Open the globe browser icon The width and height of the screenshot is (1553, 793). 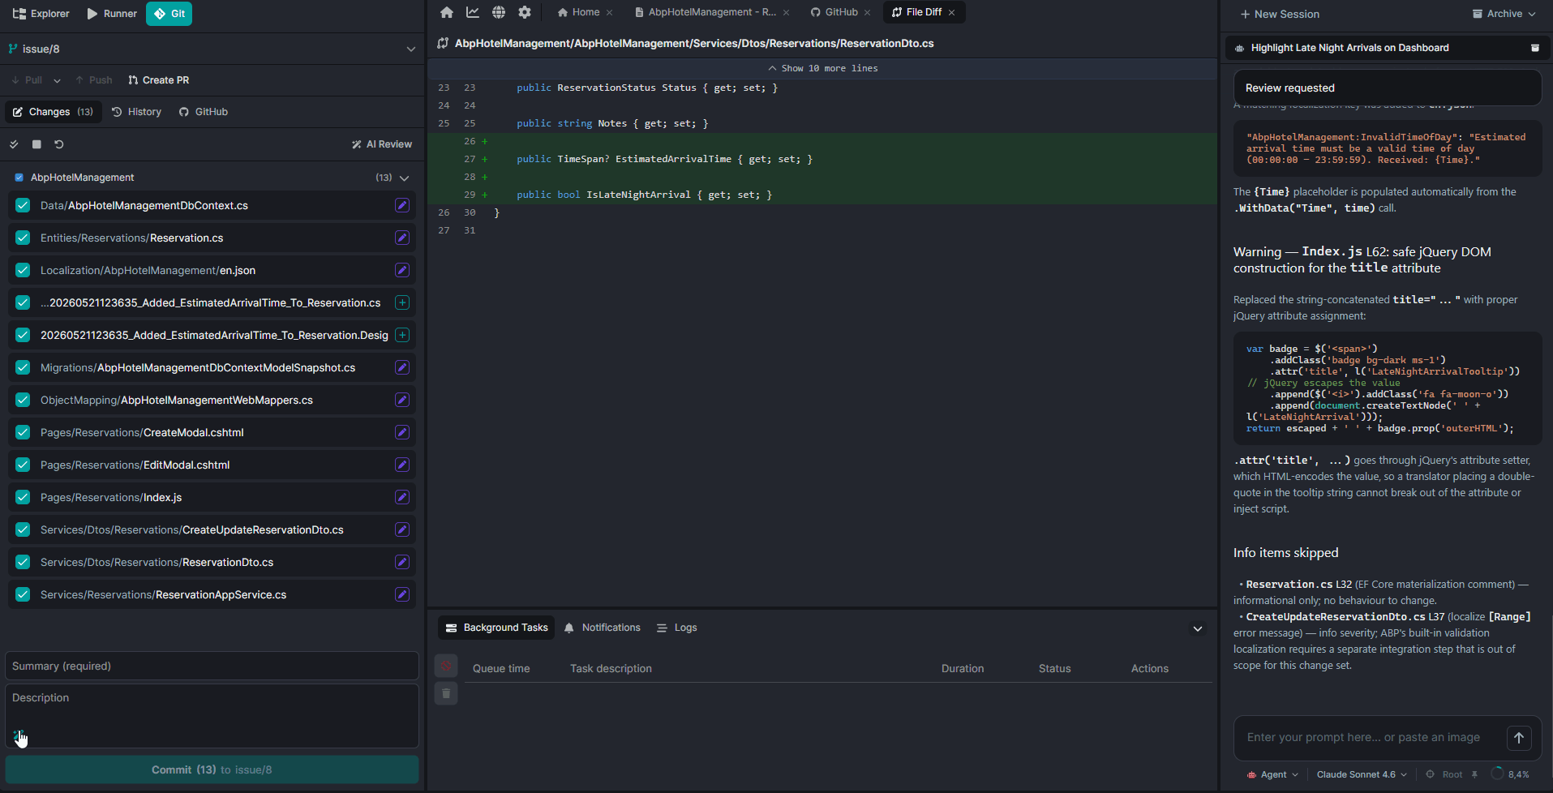[499, 12]
